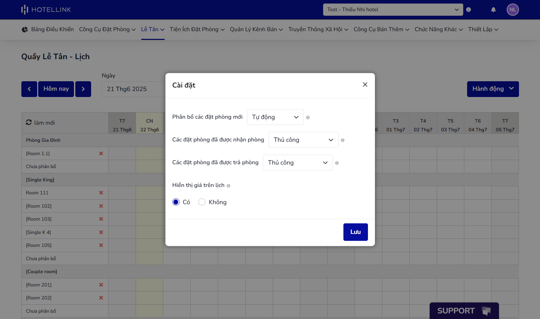Remove Room 111 with red X icon
The height and width of the screenshot is (319, 540).
point(101,193)
